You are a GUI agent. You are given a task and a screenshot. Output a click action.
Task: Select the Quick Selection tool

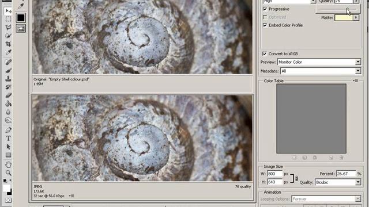(x=8, y=36)
